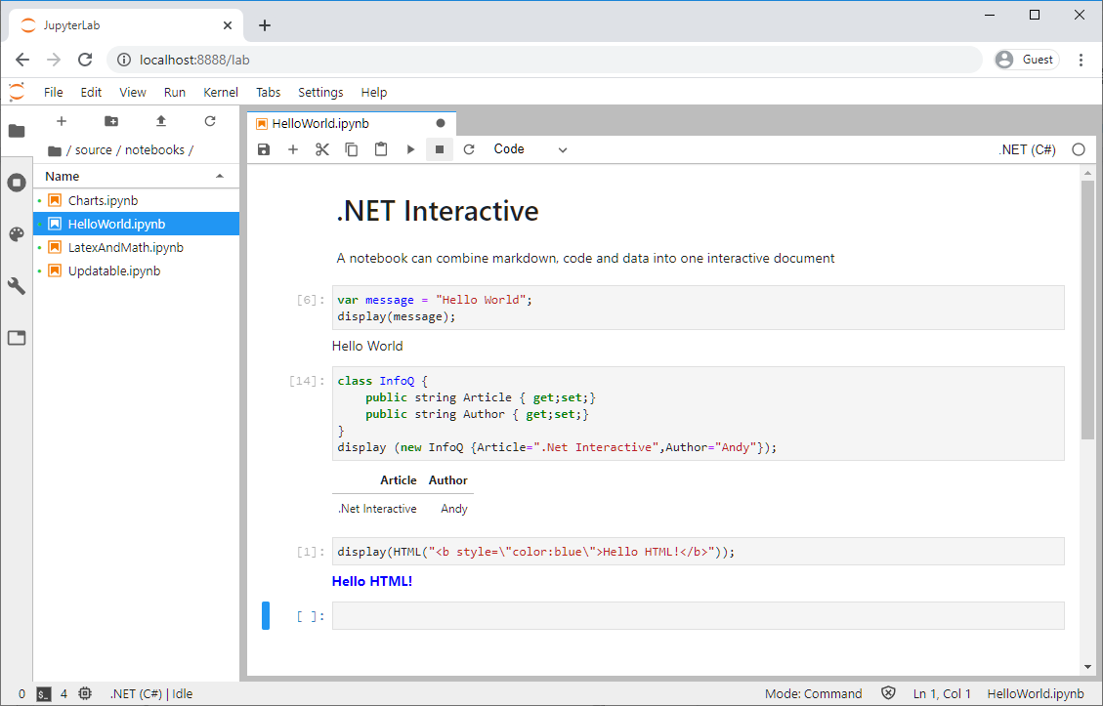Open the View menu
Screen dimensions: 1103x706
pyautogui.click(x=132, y=92)
